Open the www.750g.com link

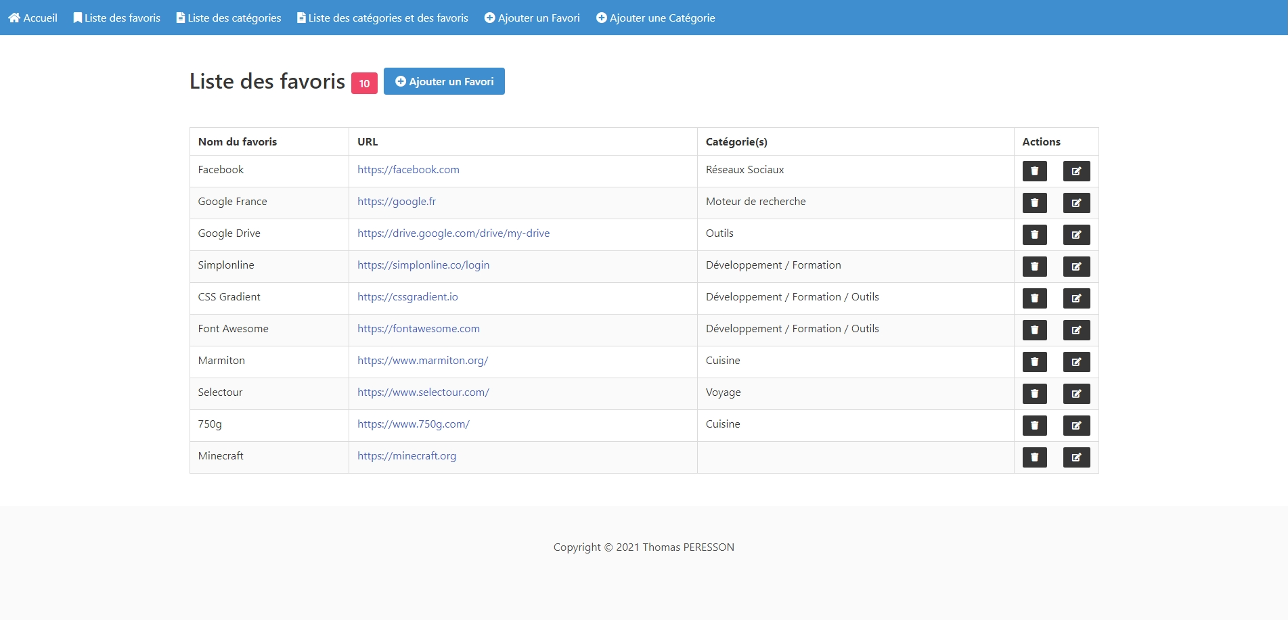(x=413, y=424)
